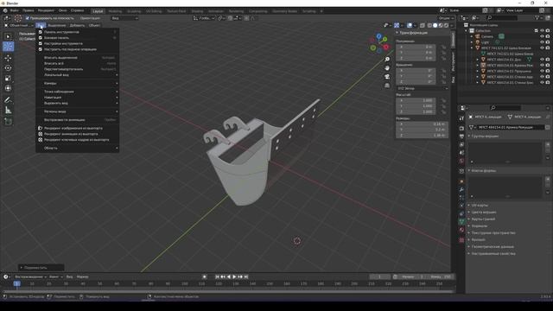
Task: Open the Tool properties tab icon
Action: [461, 118]
